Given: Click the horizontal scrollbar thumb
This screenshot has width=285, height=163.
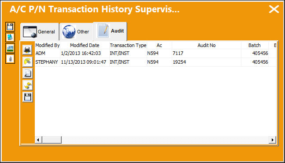Looking at the screenshot, I should pos(52,140).
